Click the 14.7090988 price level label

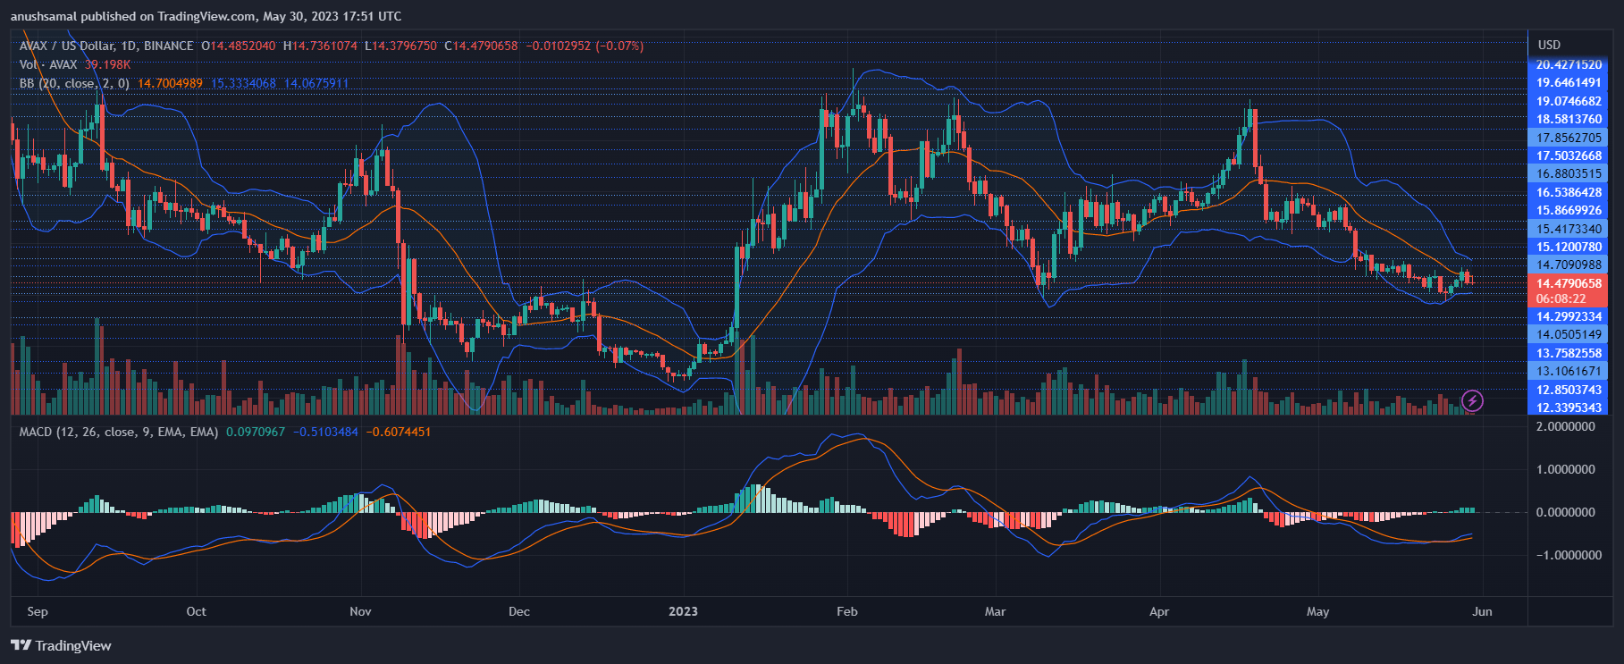tap(1569, 265)
